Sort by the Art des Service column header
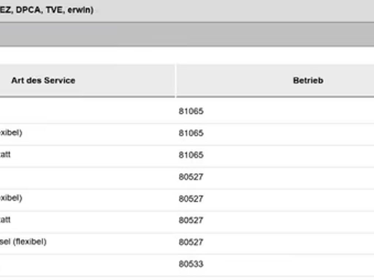 click(x=43, y=81)
